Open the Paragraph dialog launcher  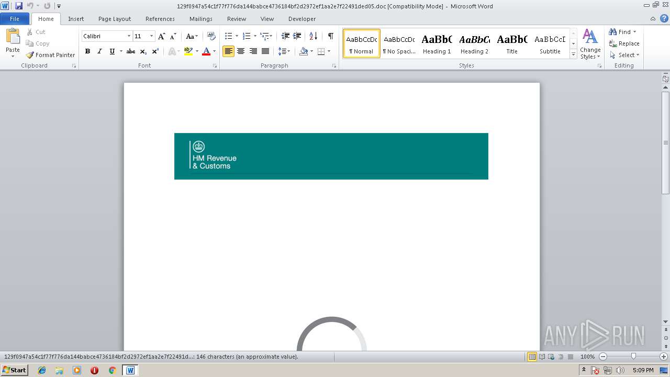pos(334,66)
